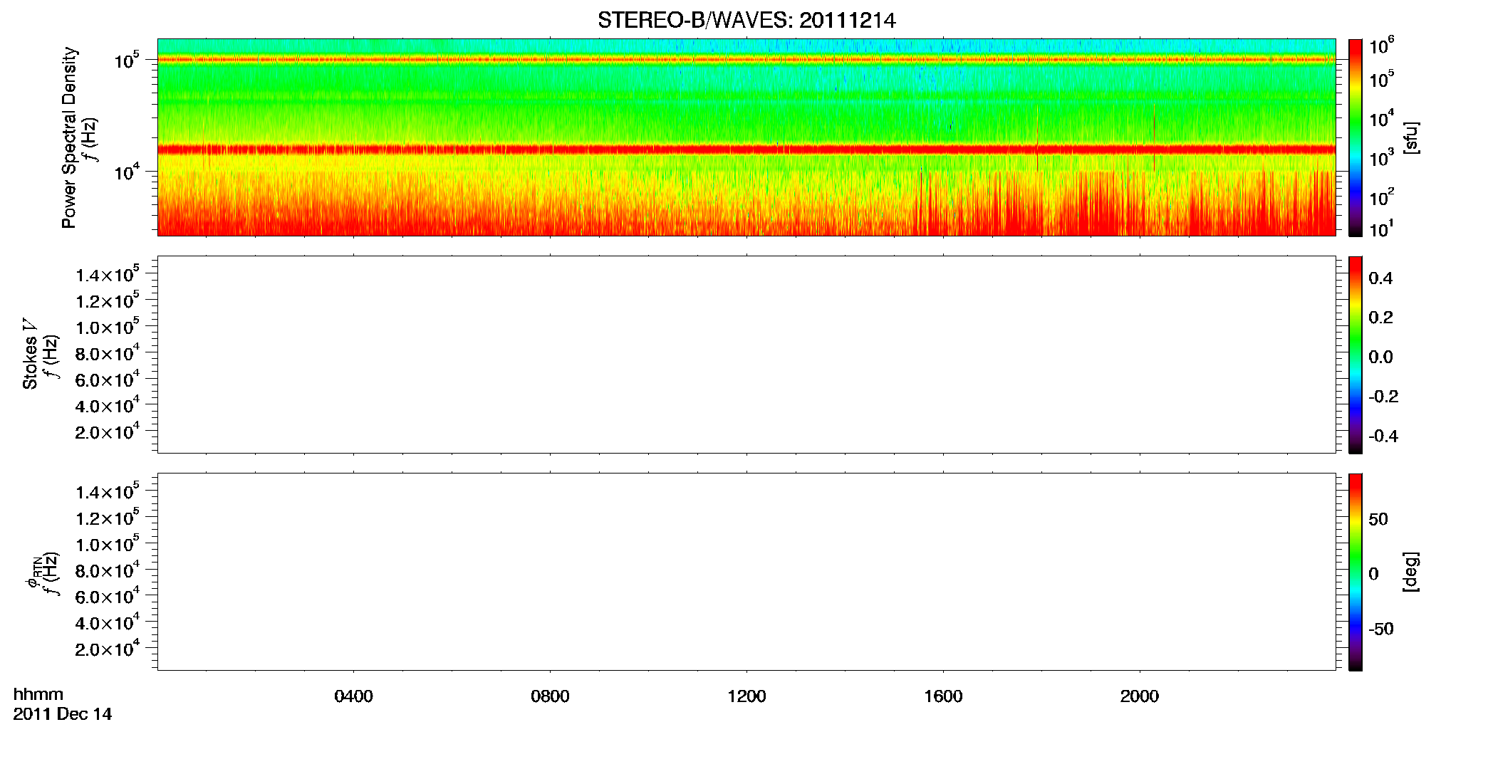Click the 2000 time axis label
The height and width of the screenshot is (769, 1493).
(1139, 696)
